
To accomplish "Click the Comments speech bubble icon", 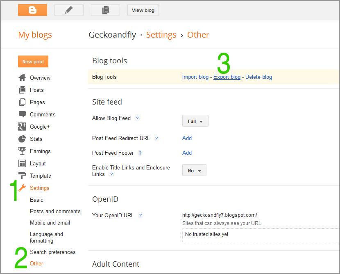I will (x=22, y=114).
